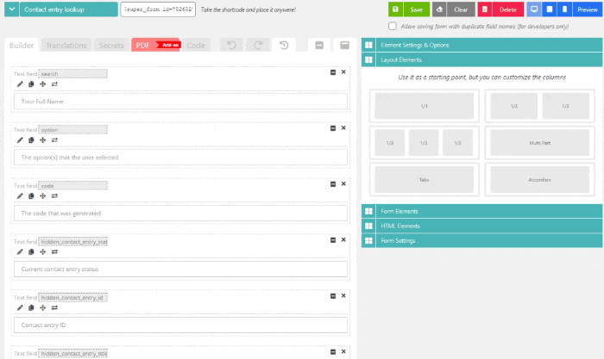Open form version history
Image resolution: width=604 pixels, height=359 pixels.
tap(284, 46)
